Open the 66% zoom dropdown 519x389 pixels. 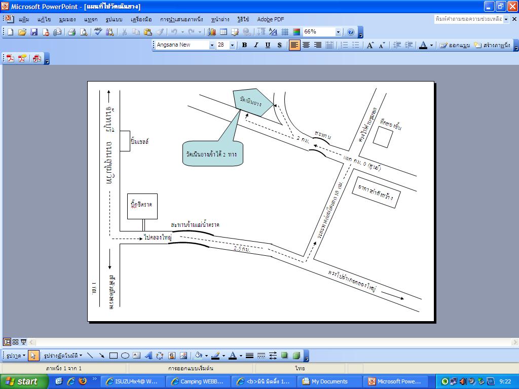[x=338, y=32]
